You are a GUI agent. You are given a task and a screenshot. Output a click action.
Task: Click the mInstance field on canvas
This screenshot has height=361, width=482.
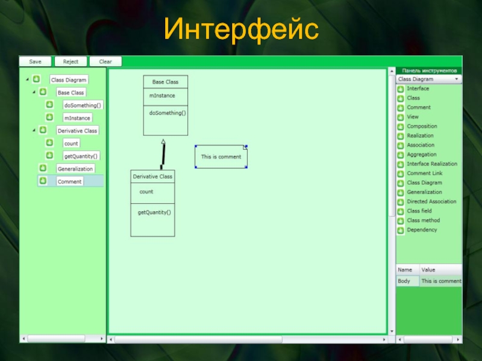[162, 96]
